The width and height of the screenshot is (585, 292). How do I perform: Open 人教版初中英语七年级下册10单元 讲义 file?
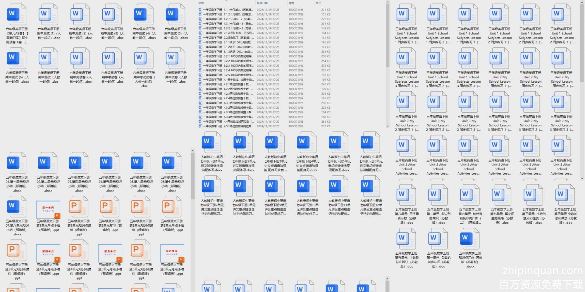coord(307,196)
